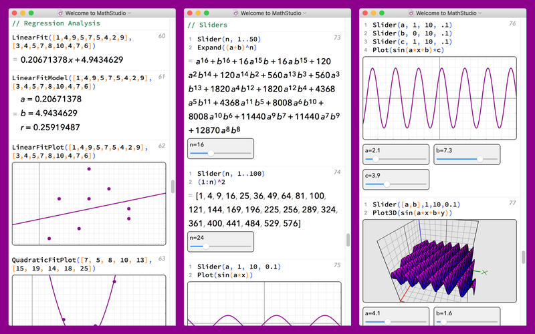535x334 pixels.
Task: Close the right MathStudio window
Action: pyautogui.click(x=365, y=13)
